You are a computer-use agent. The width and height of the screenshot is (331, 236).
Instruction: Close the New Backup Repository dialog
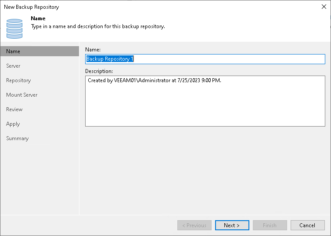pyautogui.click(x=324, y=7)
